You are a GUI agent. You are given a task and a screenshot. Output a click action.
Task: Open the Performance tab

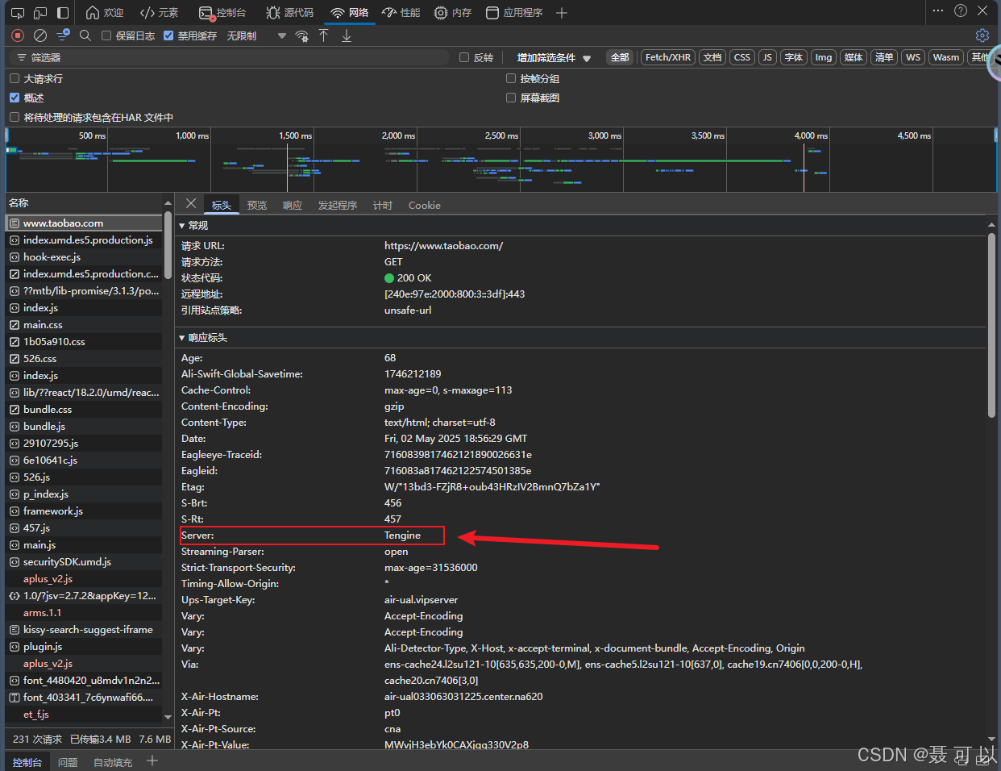pos(401,13)
